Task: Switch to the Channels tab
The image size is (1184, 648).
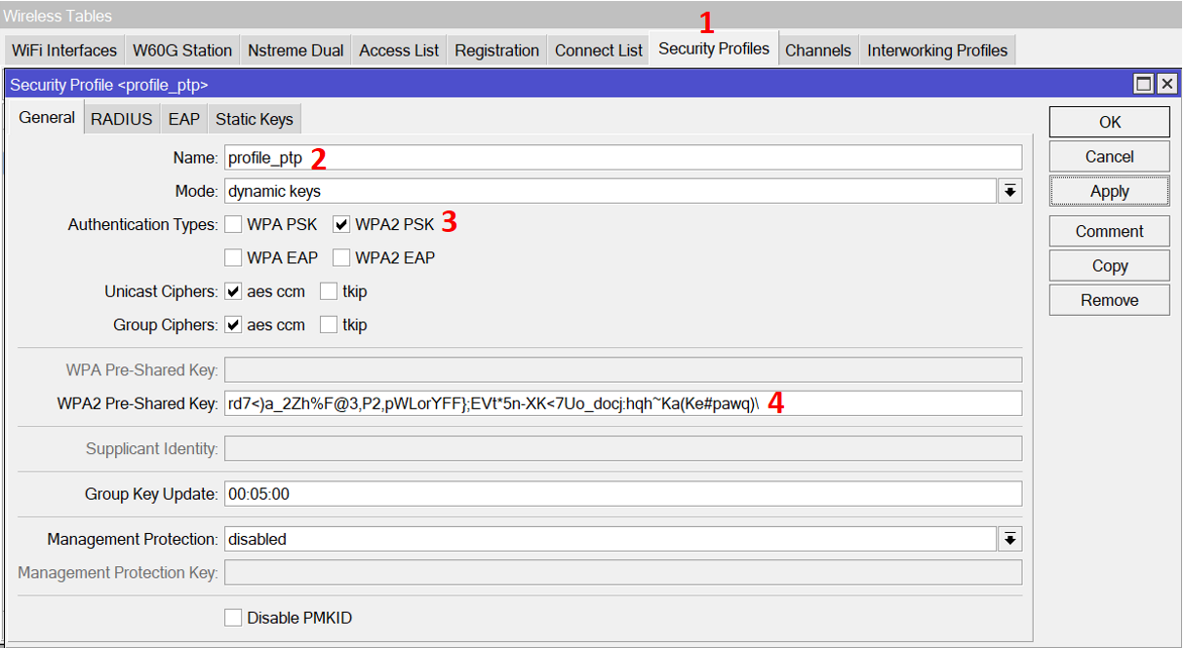Action: [818, 51]
